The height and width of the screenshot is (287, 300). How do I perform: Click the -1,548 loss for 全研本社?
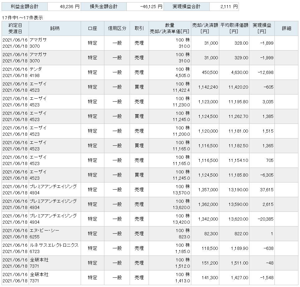coord(267,278)
